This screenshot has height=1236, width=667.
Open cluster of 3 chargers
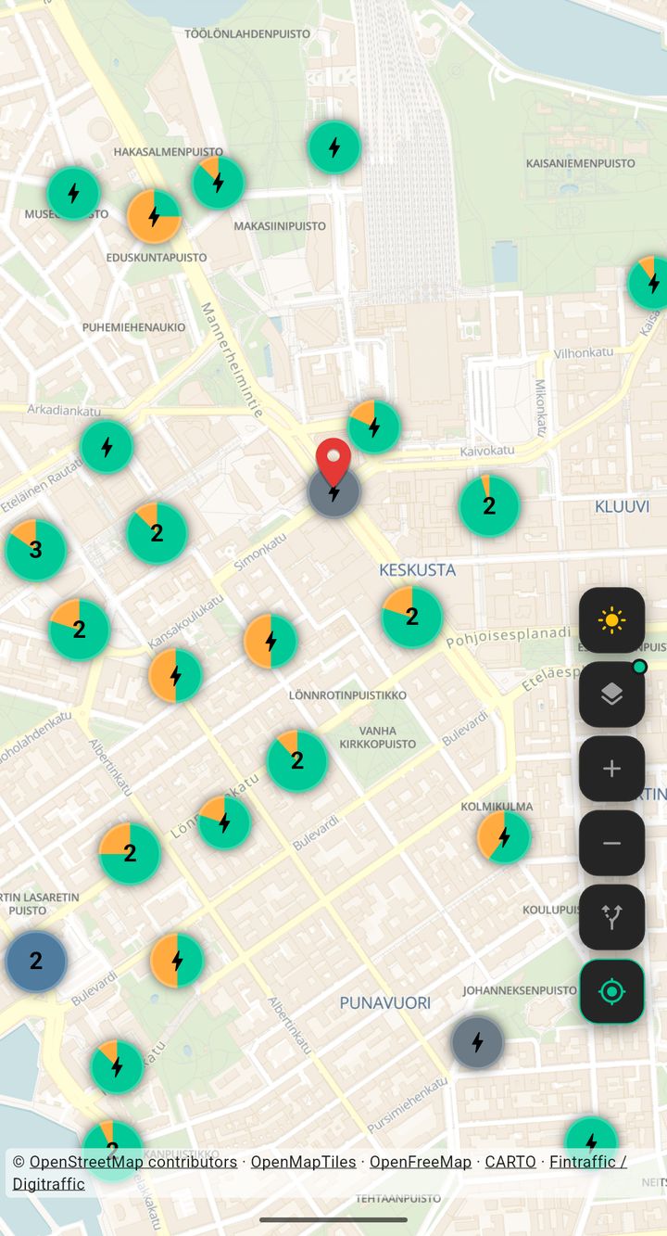tap(35, 550)
